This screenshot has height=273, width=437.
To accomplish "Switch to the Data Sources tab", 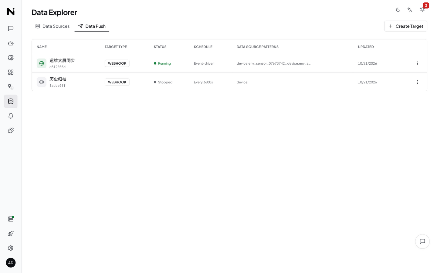I will click(53, 26).
